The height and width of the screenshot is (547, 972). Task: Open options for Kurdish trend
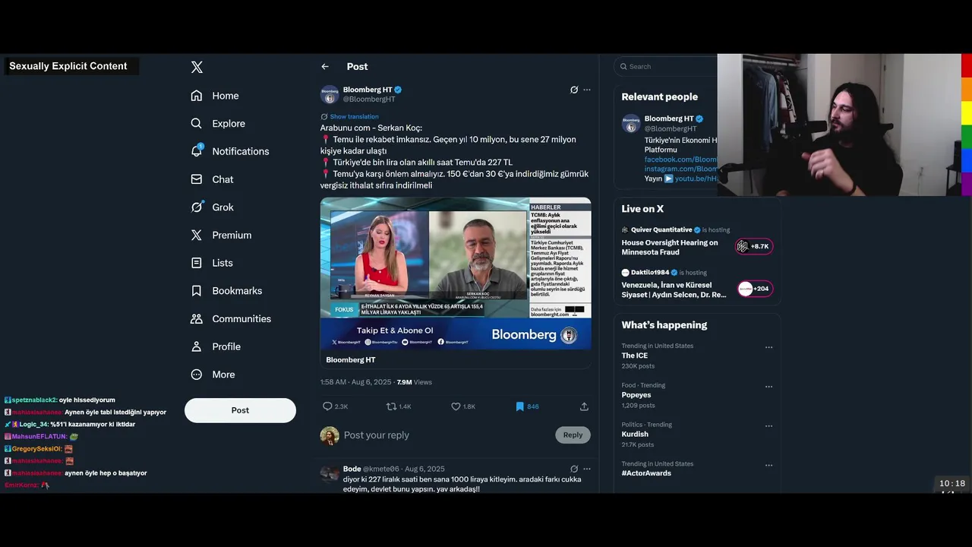(768, 426)
